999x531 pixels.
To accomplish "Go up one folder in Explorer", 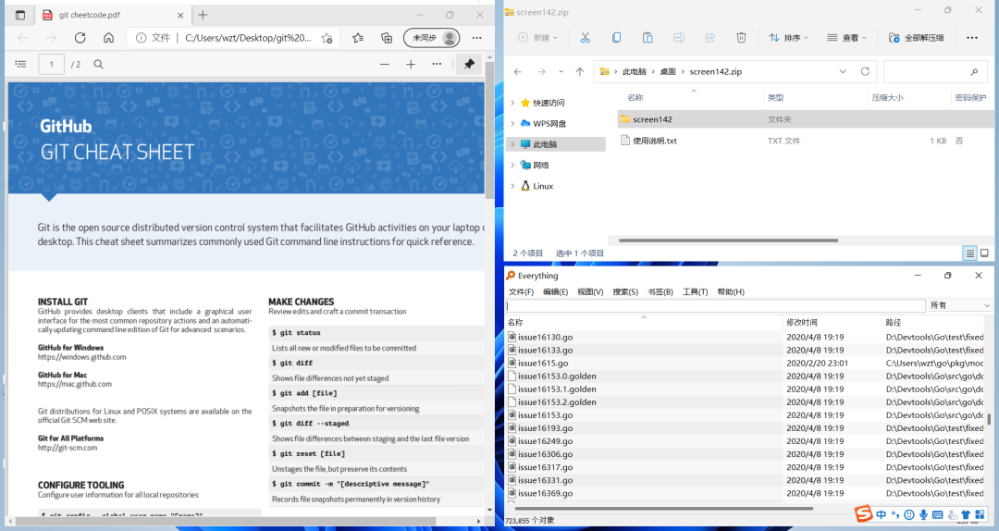I will click(580, 71).
